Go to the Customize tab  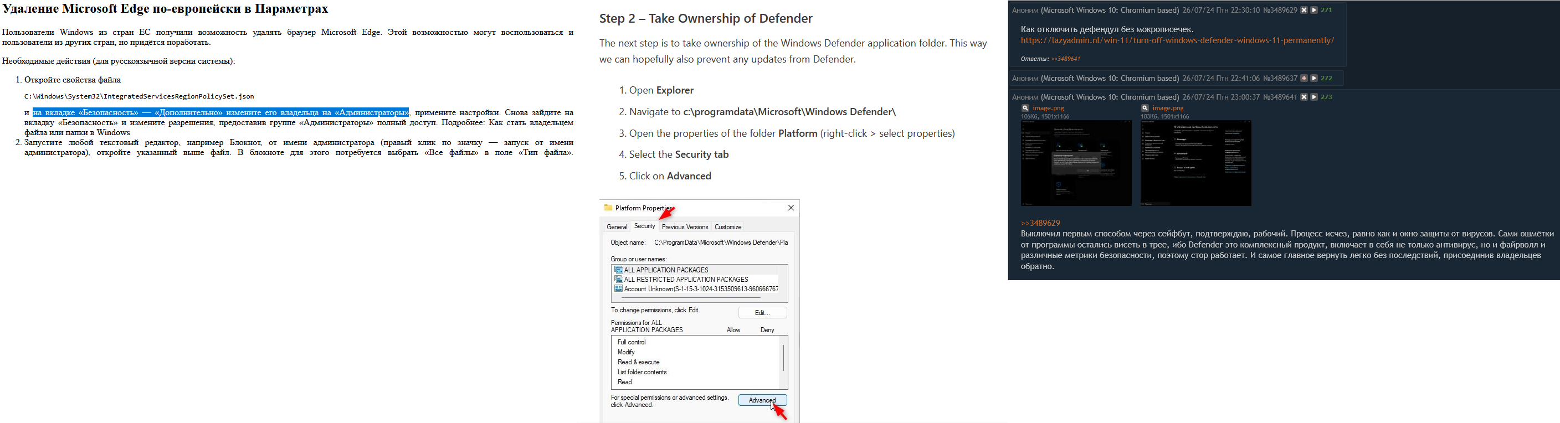click(x=728, y=227)
